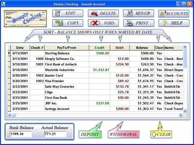
Task: Click the COPY button
Action: click(68, 23)
